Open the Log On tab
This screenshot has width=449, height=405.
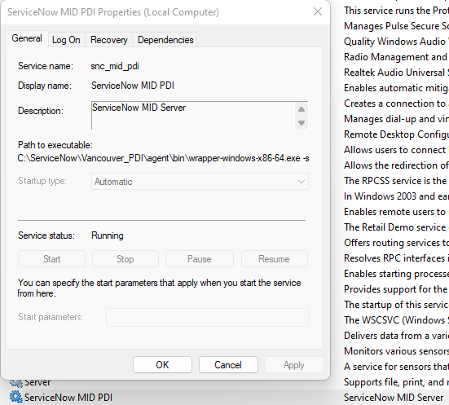coord(66,40)
